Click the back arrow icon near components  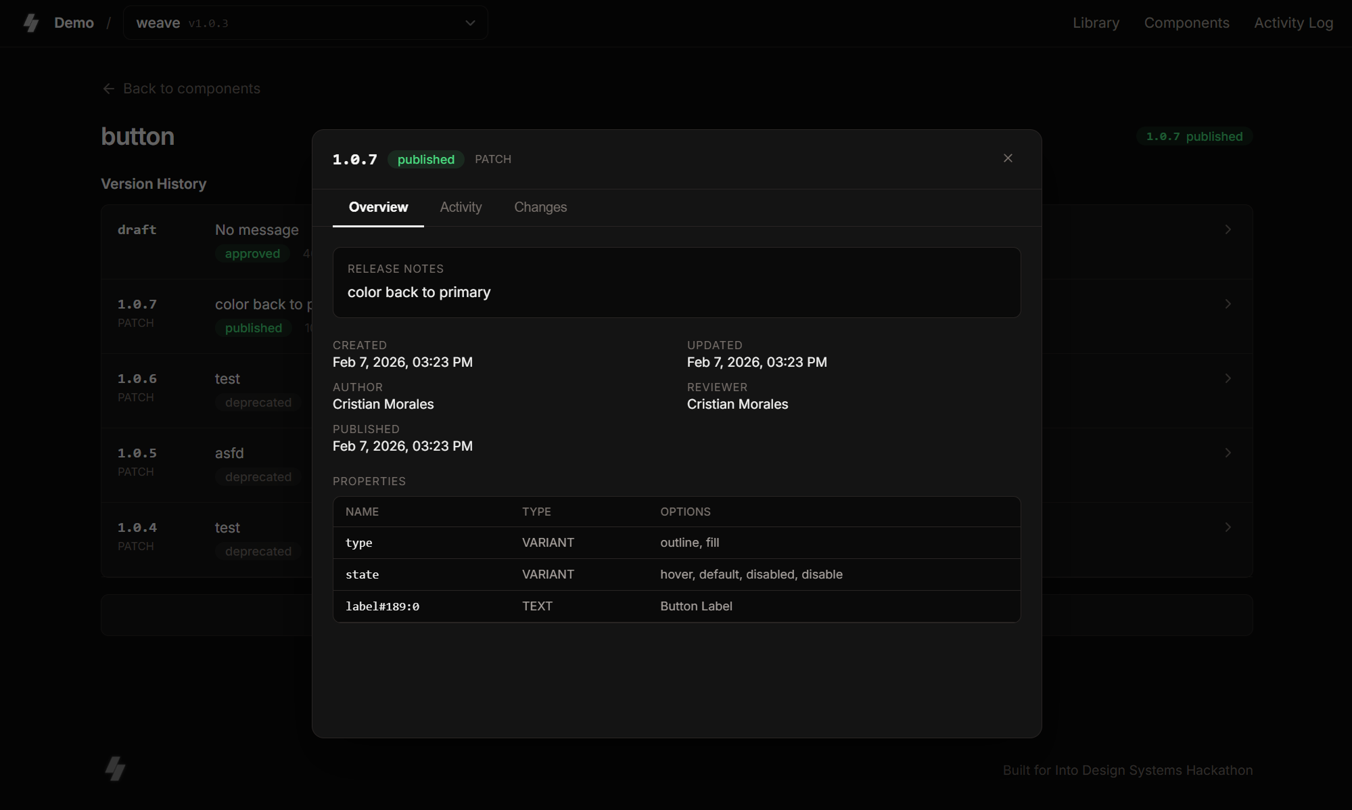click(x=108, y=89)
